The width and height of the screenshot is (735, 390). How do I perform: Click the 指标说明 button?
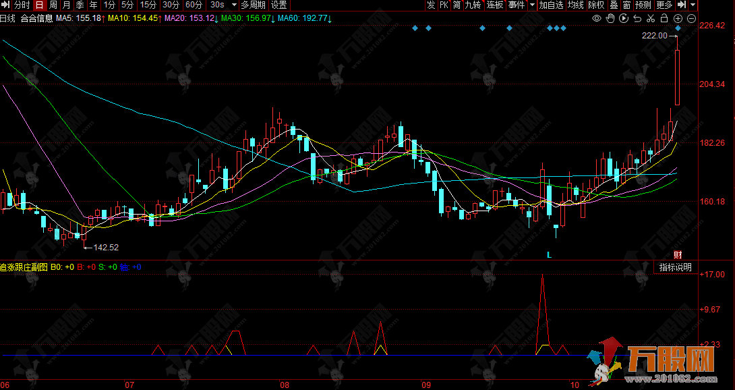[x=675, y=267]
